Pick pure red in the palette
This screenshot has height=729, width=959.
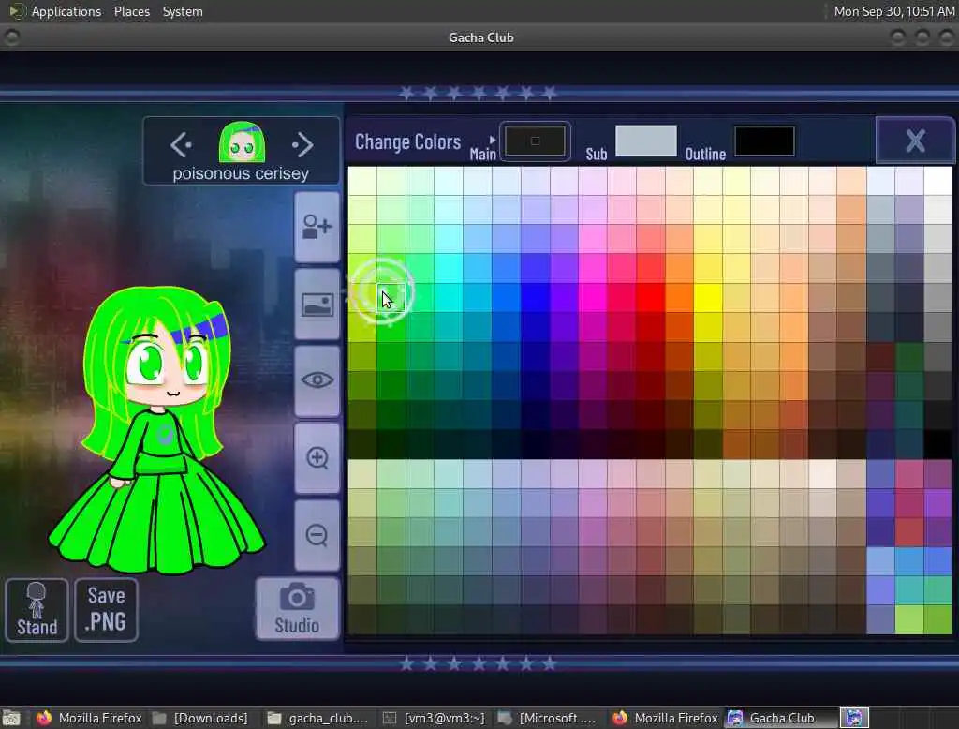650,297
